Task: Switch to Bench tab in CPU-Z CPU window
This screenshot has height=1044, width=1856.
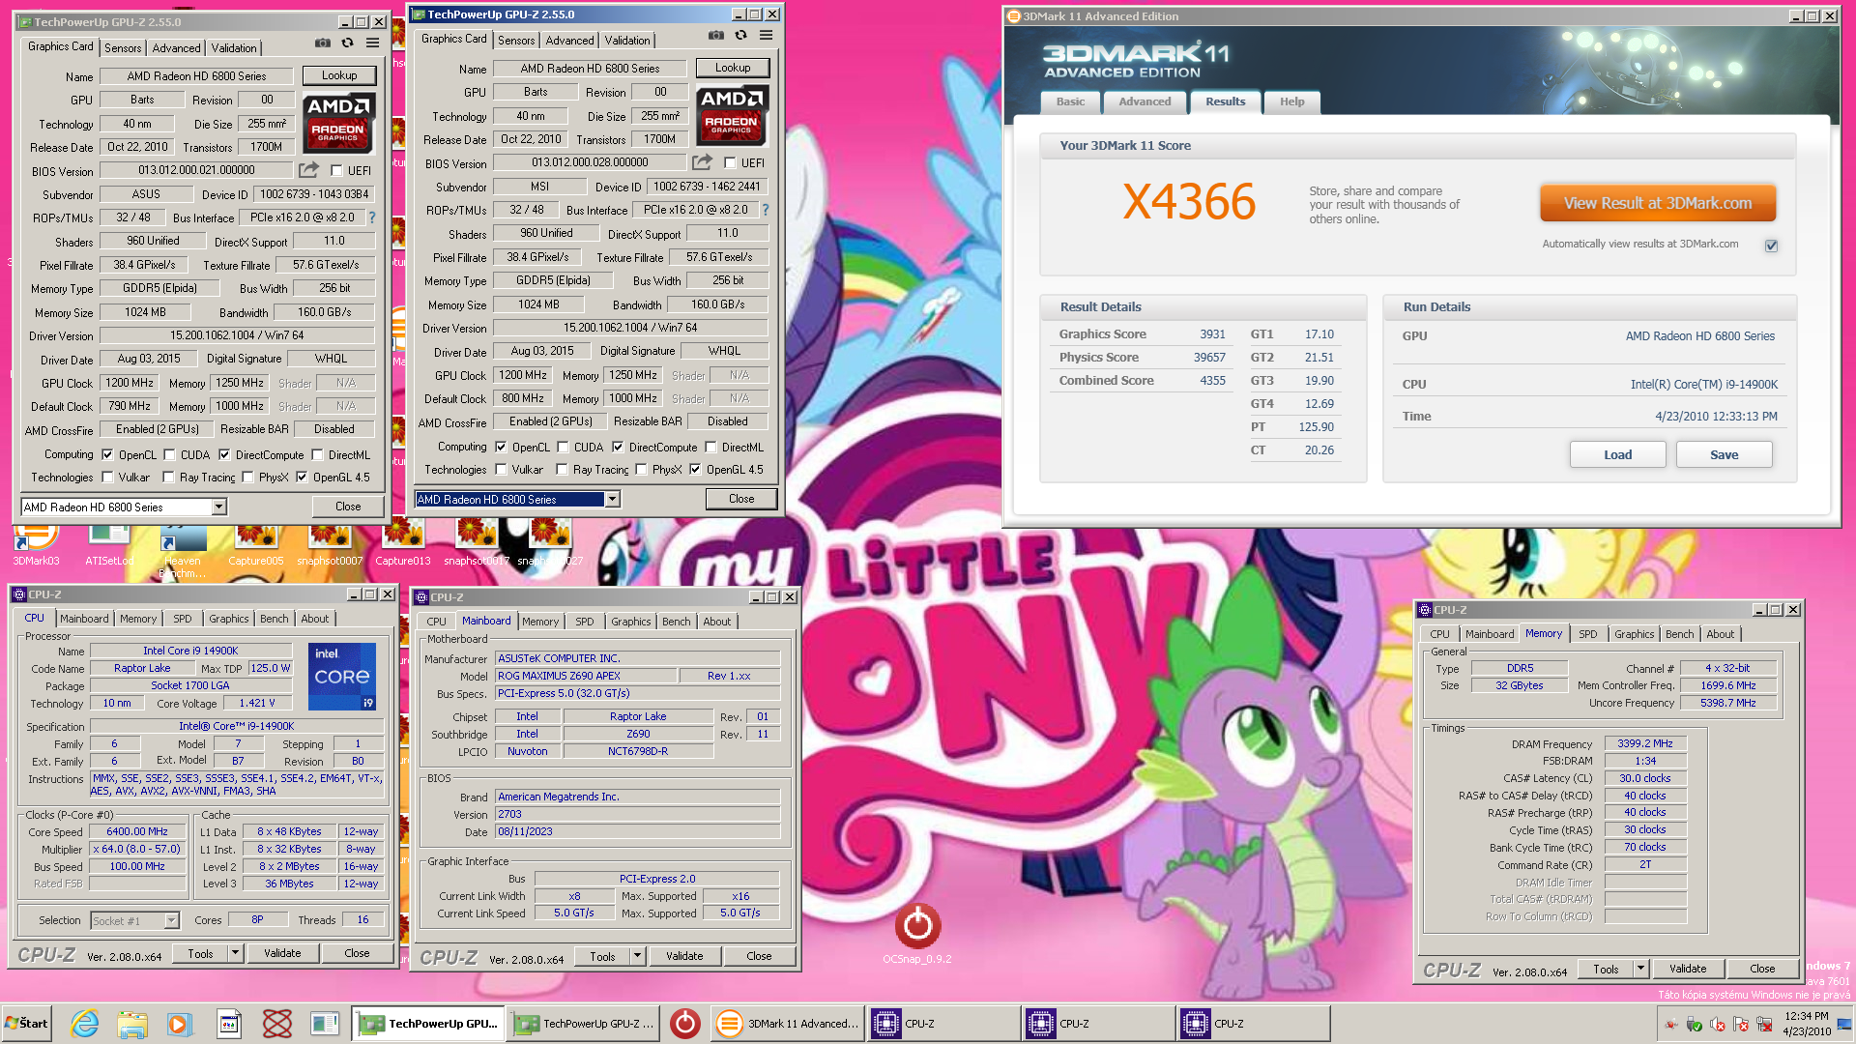Action: [275, 619]
